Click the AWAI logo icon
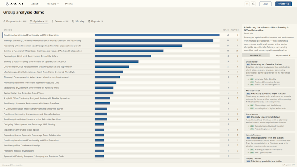Screen dimensions: 297x167 7,4
